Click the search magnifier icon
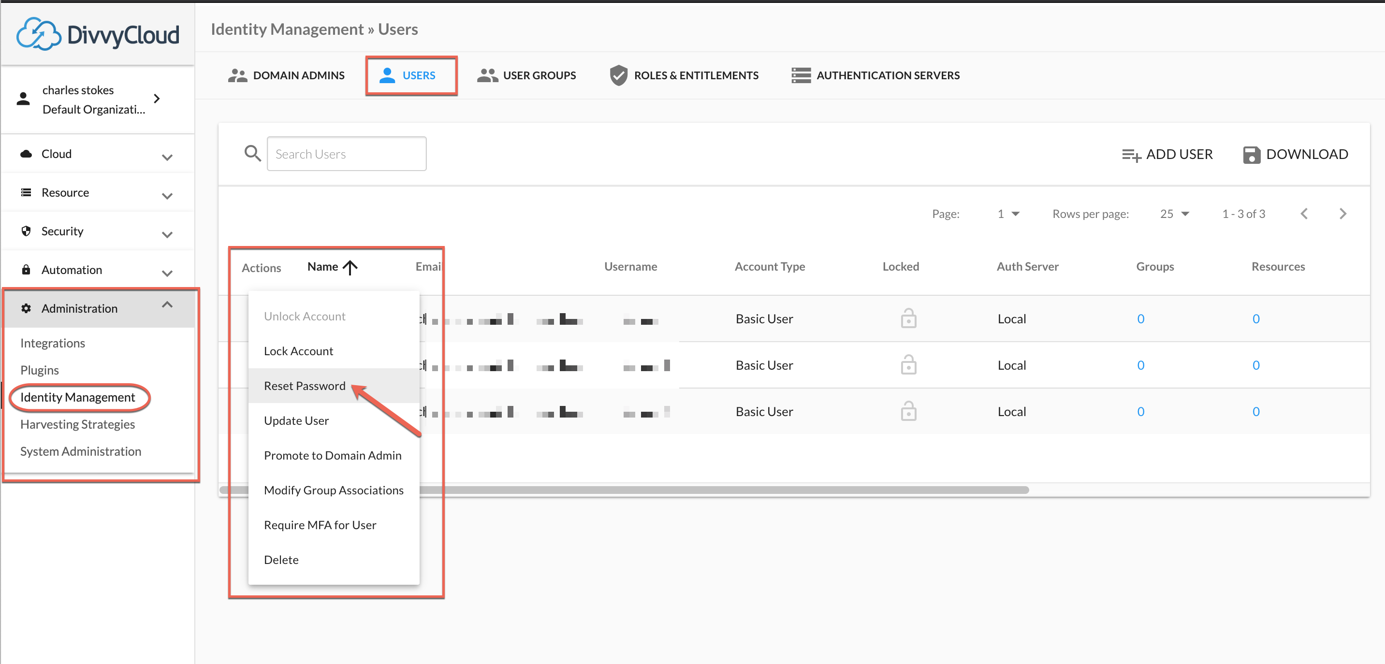This screenshot has height=664, width=1385. 253,154
